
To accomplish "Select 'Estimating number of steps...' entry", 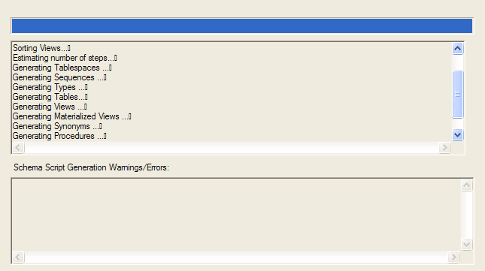I will [65, 58].
